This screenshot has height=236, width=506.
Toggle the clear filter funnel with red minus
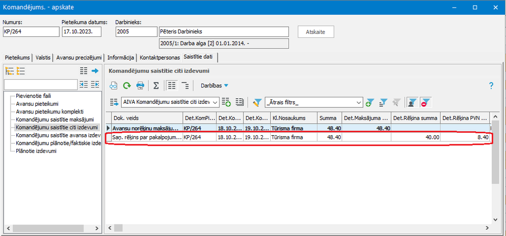pyautogui.click(x=426, y=102)
